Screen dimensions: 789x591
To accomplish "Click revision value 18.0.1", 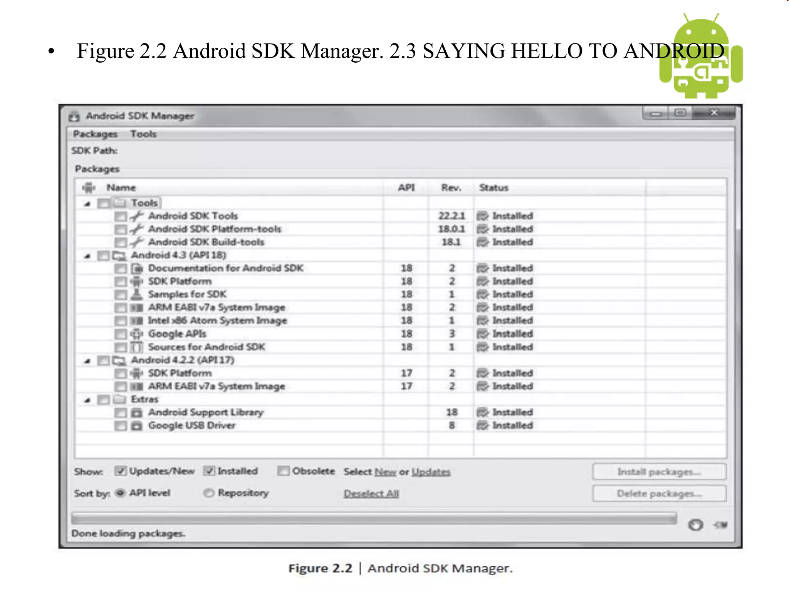I will coord(452,229).
